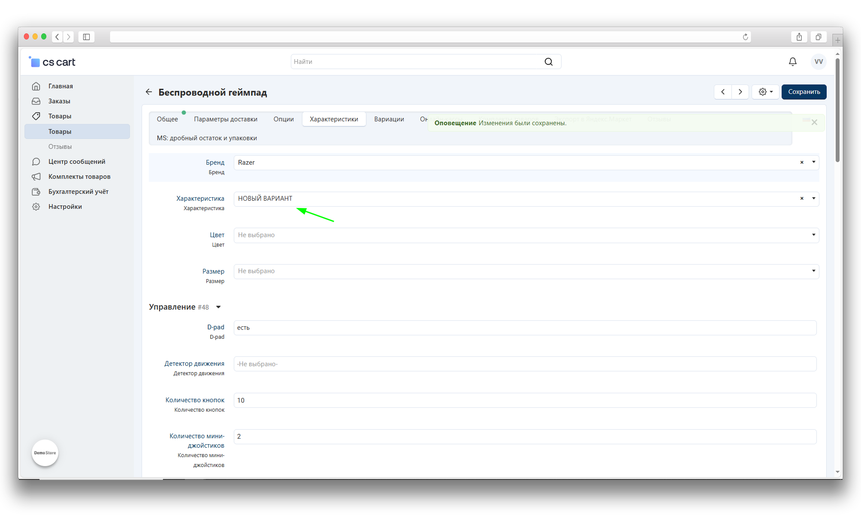The width and height of the screenshot is (861, 515).
Task: Go to the next product arrow
Action: tap(740, 92)
